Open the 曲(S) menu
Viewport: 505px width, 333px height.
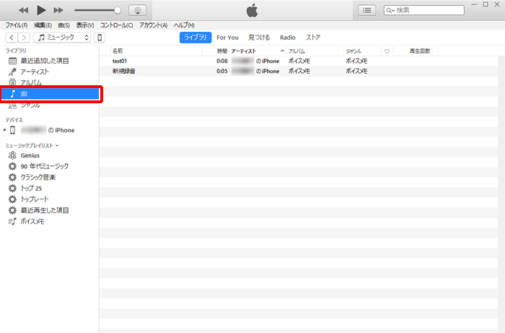tap(63, 25)
